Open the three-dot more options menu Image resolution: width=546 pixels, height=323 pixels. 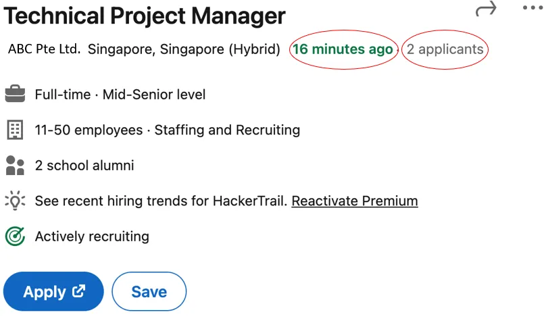(532, 8)
